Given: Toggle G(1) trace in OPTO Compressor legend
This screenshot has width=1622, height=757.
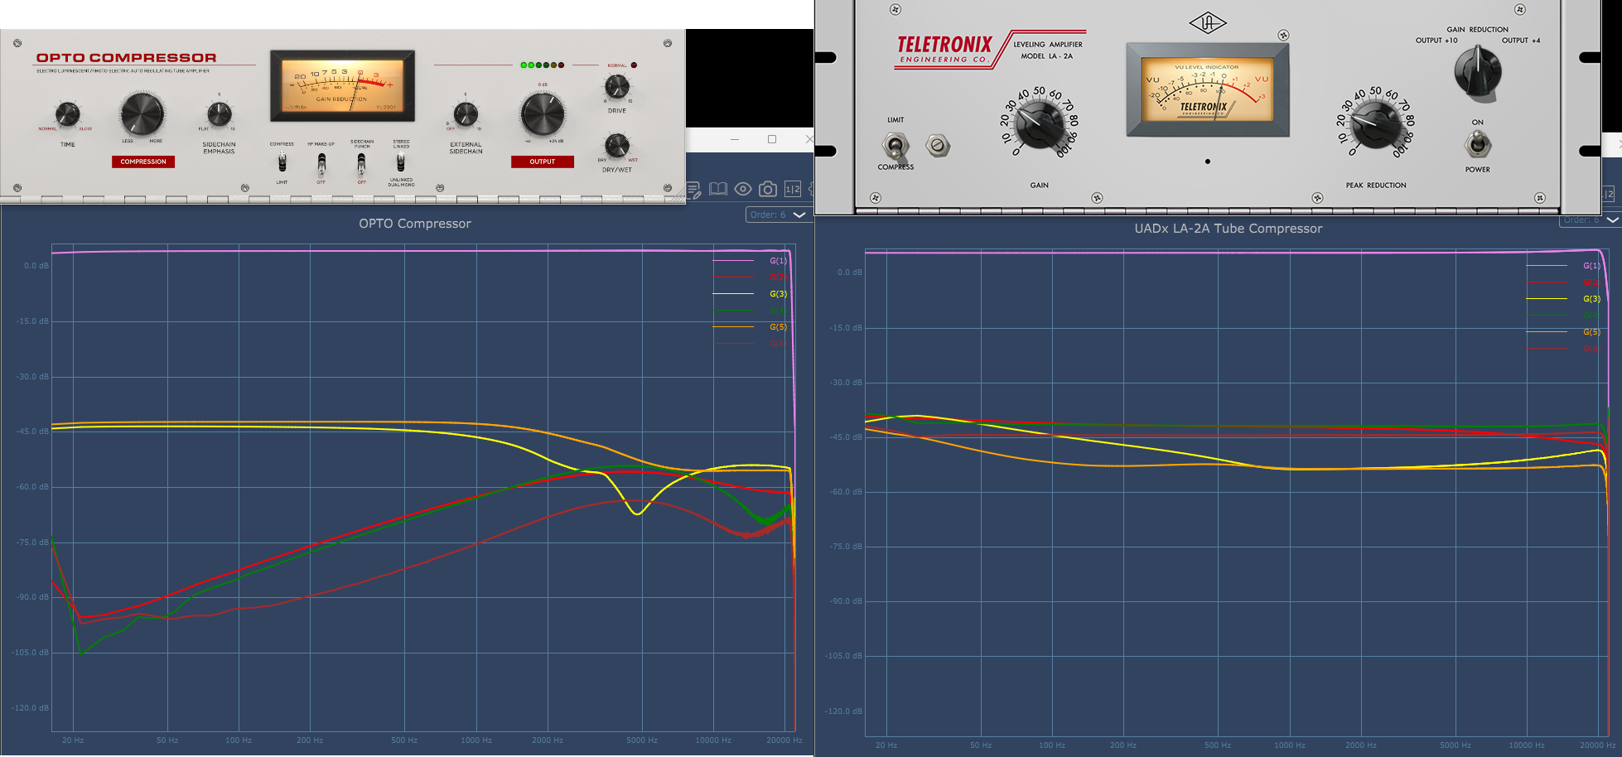Looking at the screenshot, I should (x=778, y=261).
